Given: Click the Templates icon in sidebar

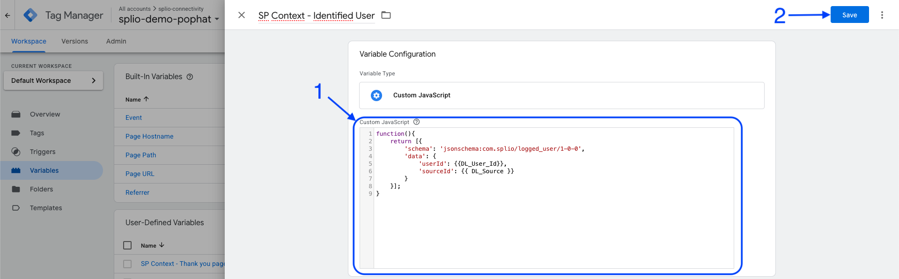Looking at the screenshot, I should [16, 208].
